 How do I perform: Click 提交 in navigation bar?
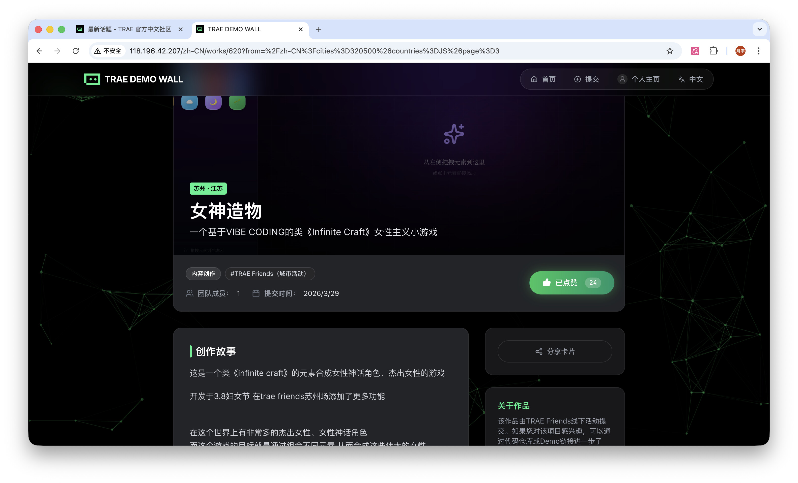coord(586,79)
